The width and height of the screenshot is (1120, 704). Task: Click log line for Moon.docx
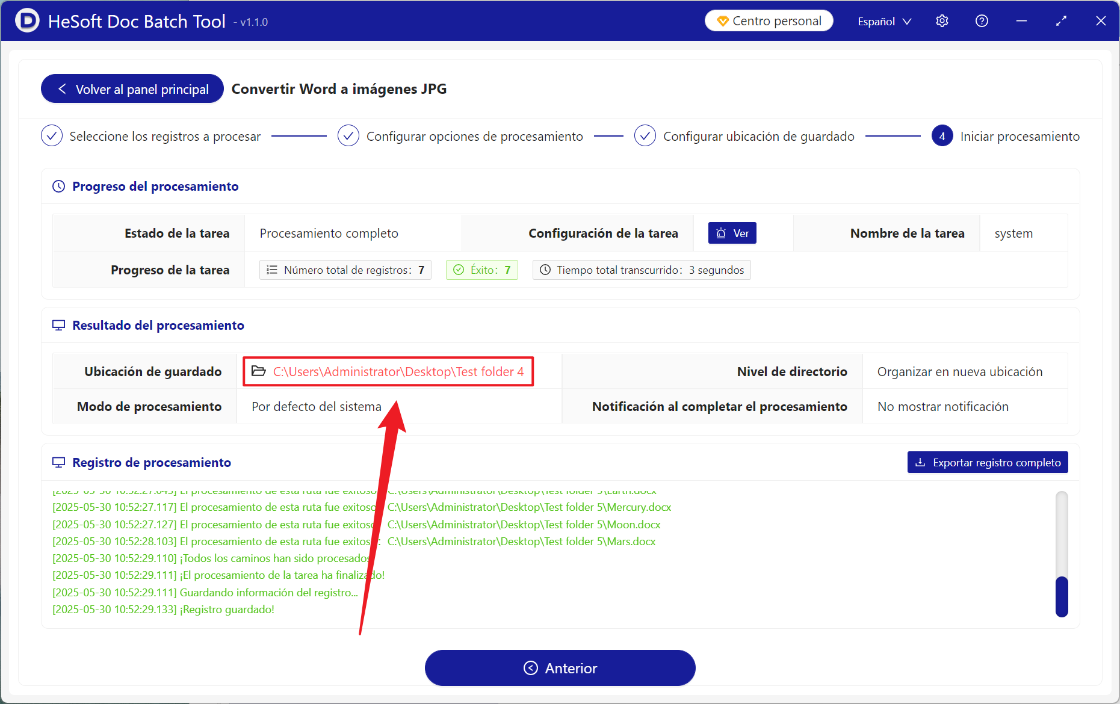pyautogui.click(x=356, y=525)
